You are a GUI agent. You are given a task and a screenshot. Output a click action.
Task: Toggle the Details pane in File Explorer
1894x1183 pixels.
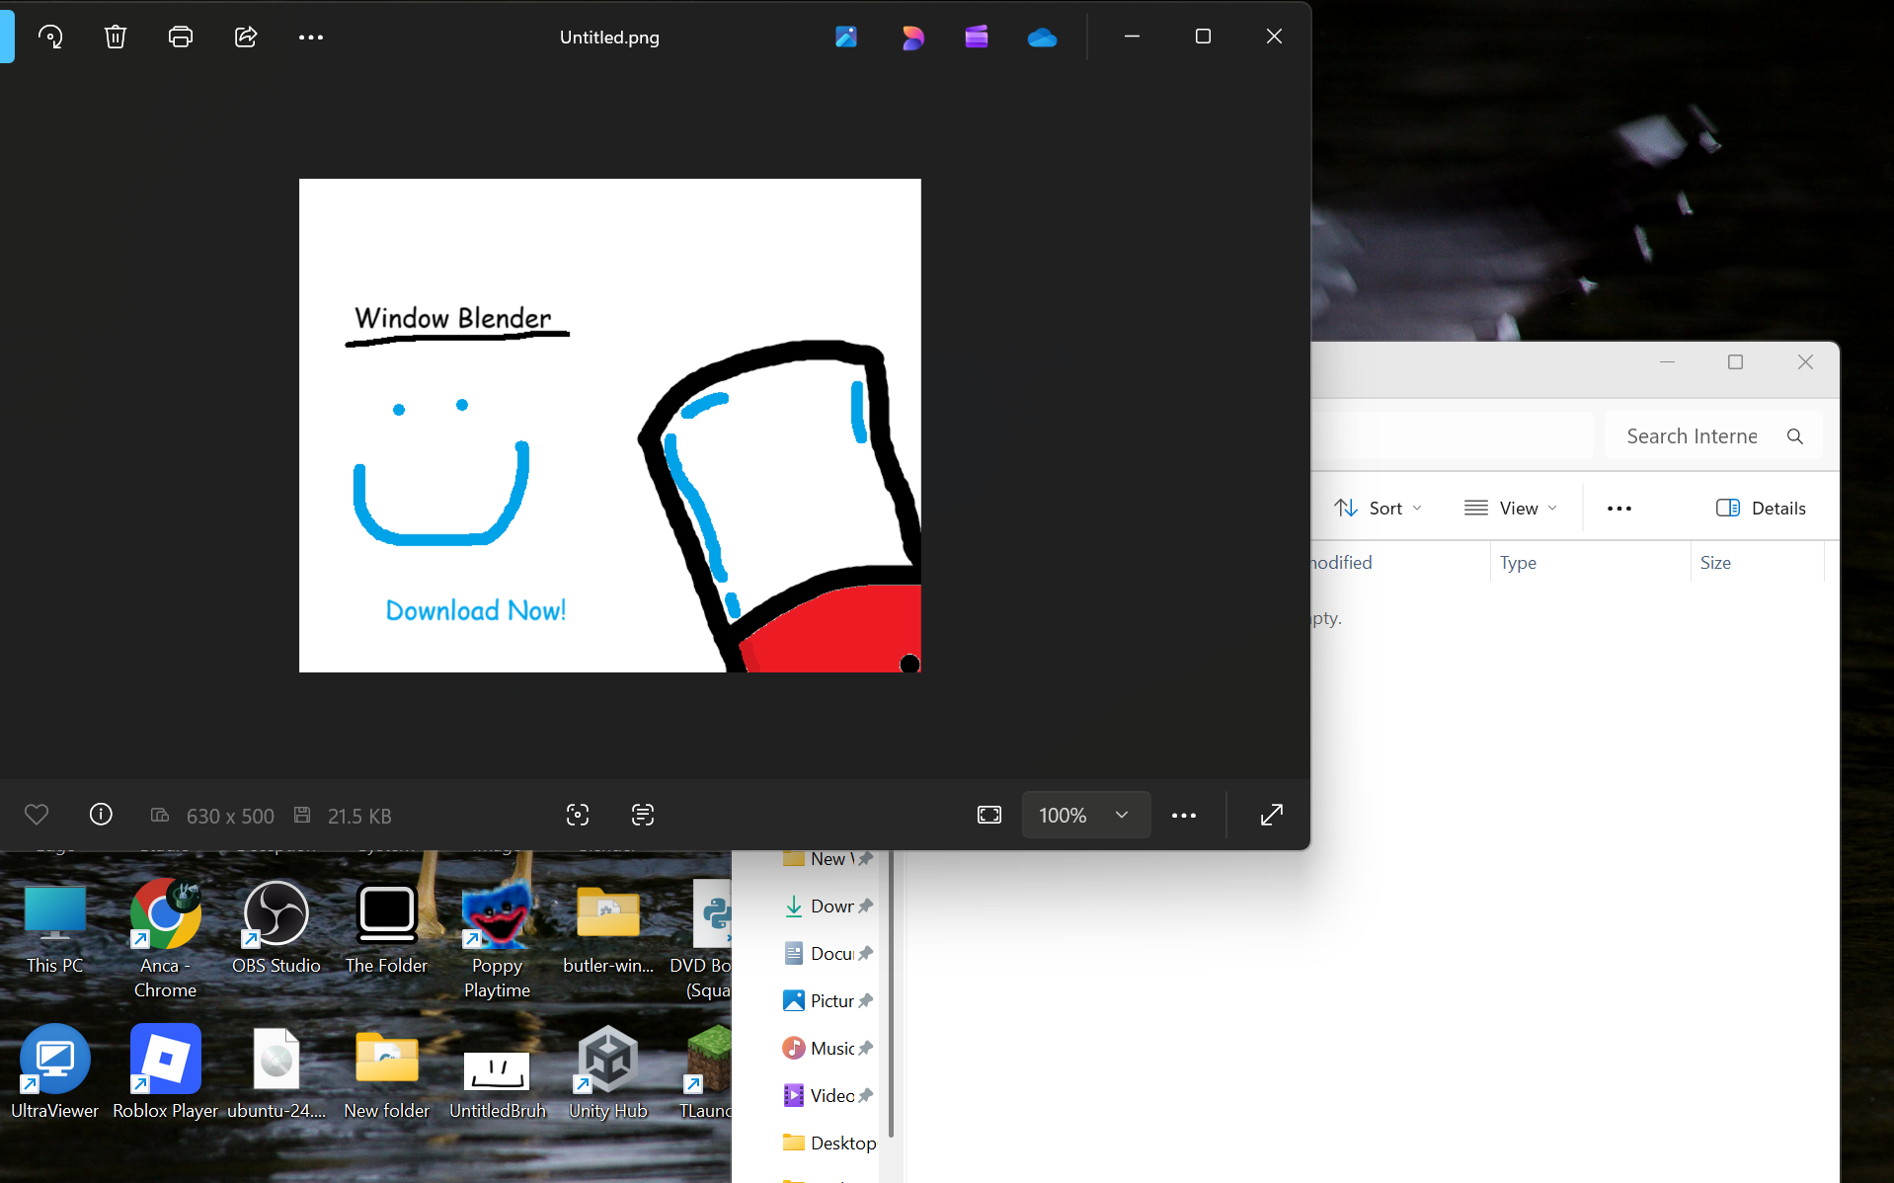[x=1761, y=508]
